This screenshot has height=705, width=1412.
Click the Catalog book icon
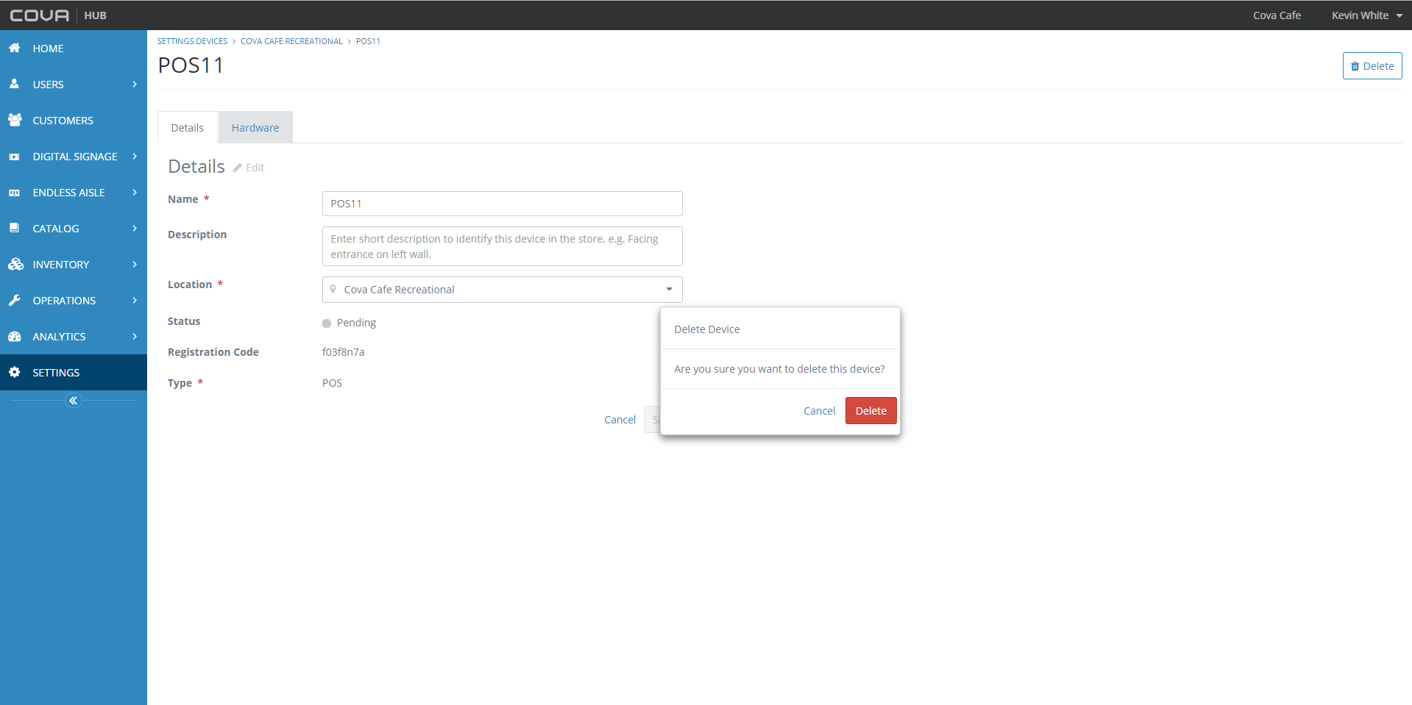15,228
